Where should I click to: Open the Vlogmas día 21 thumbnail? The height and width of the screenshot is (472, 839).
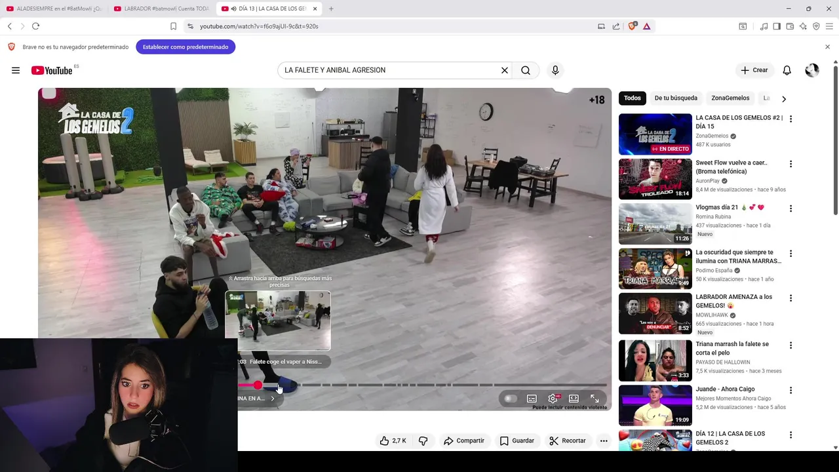pyautogui.click(x=655, y=224)
